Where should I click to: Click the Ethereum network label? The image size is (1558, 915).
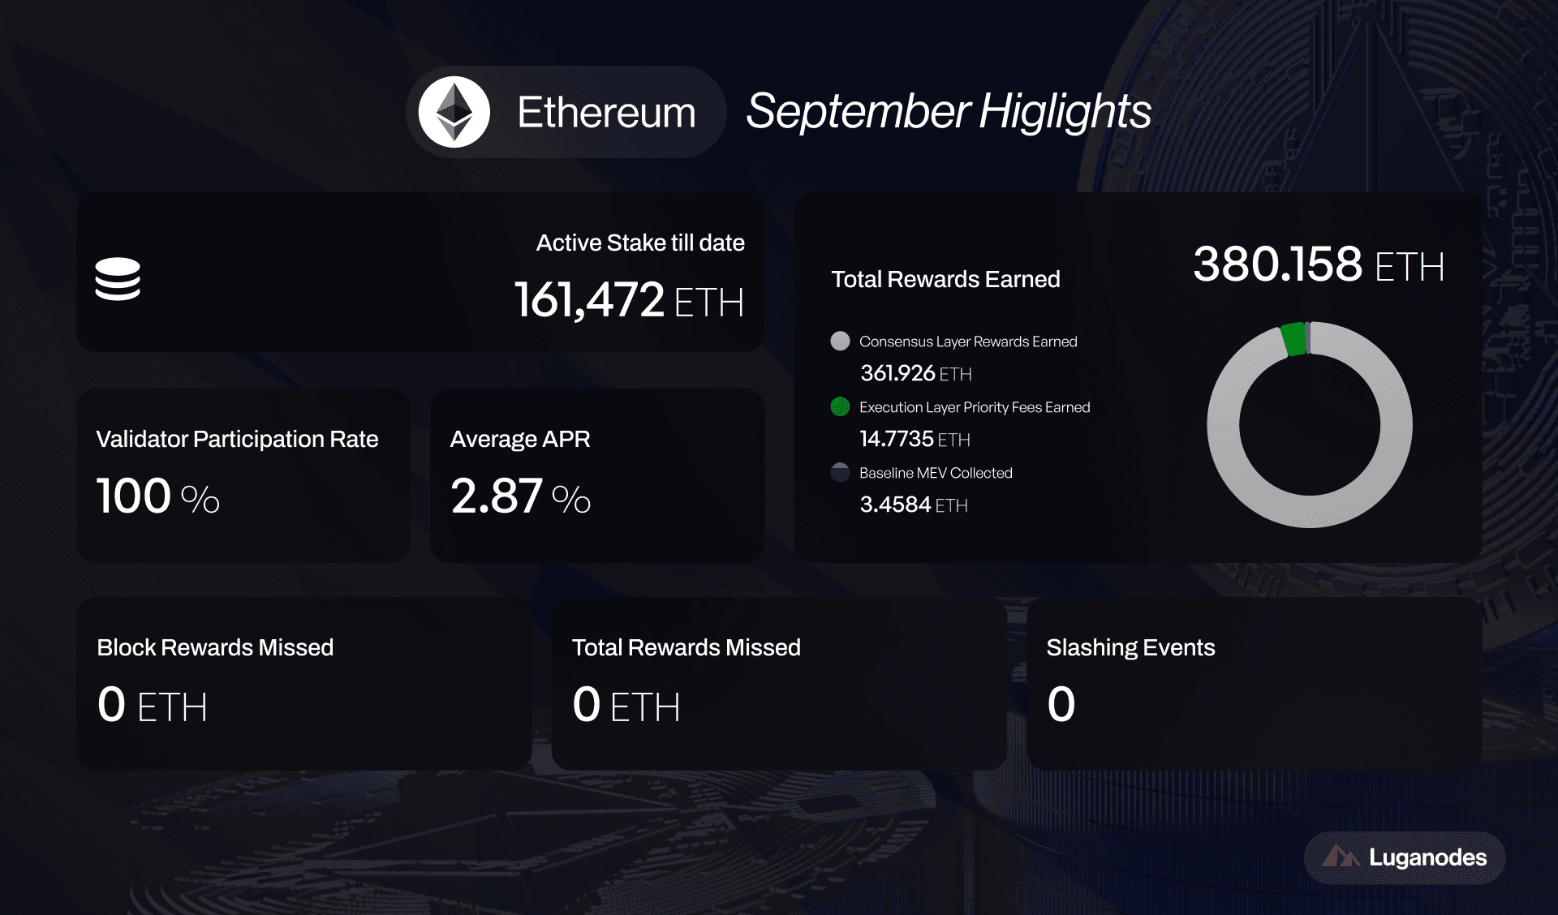click(x=606, y=112)
